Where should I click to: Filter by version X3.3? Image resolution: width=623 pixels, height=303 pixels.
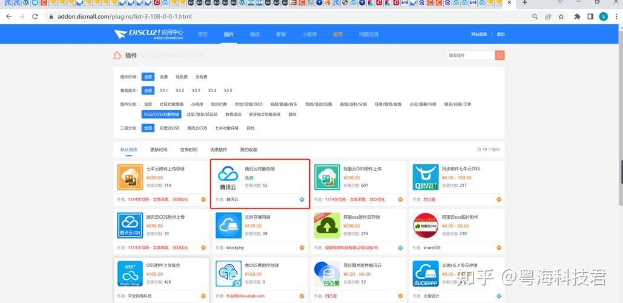(196, 91)
